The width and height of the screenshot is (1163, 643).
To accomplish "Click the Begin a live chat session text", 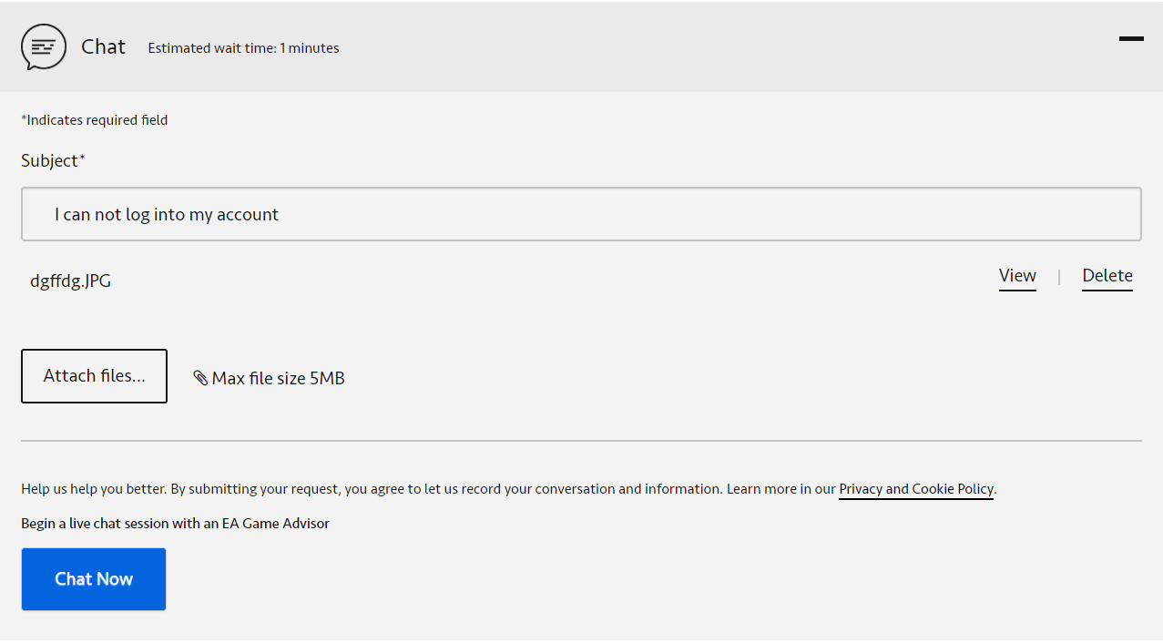I will click(x=175, y=524).
